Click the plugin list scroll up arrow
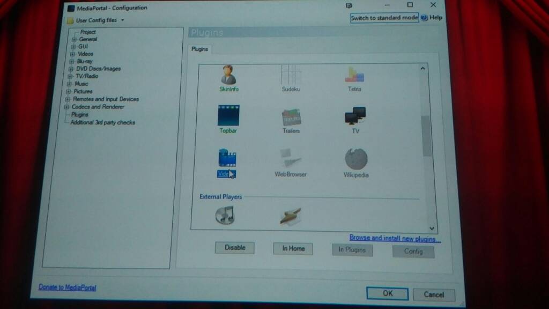Viewport: 549px width, 309px height. [x=422, y=68]
